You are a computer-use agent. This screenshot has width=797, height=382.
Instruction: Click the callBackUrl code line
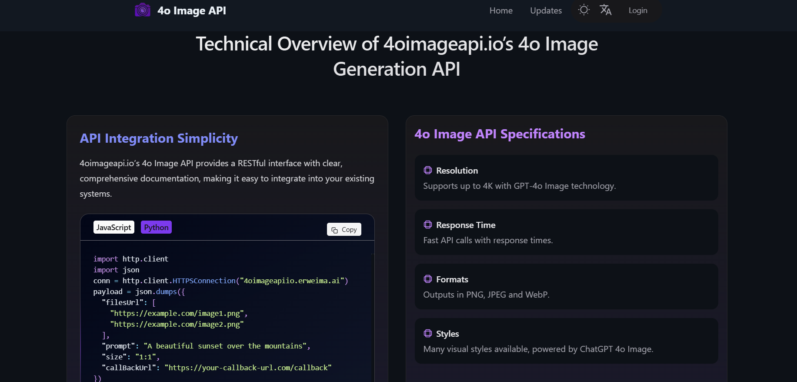coord(217,368)
